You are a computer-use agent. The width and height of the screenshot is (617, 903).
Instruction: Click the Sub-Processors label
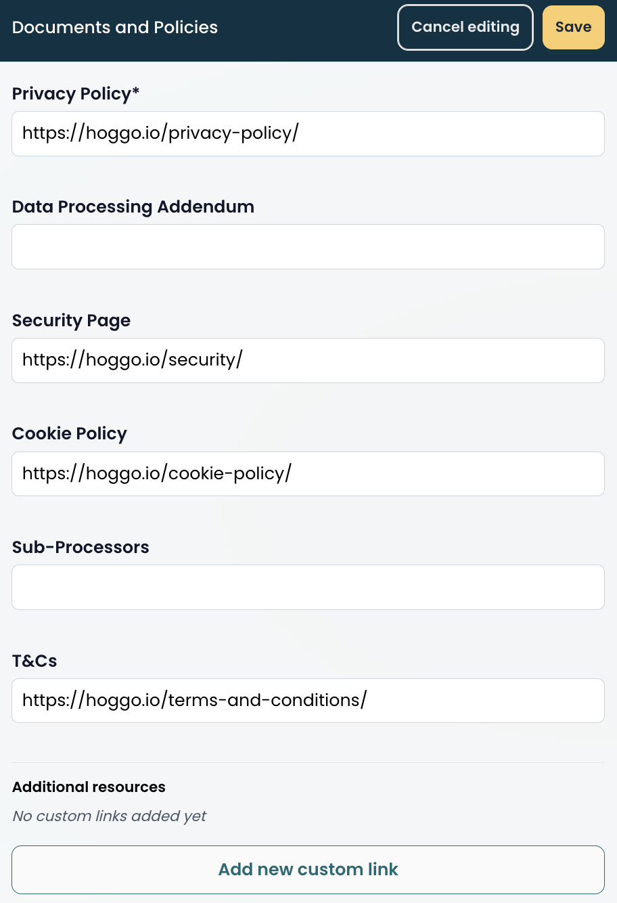81,547
